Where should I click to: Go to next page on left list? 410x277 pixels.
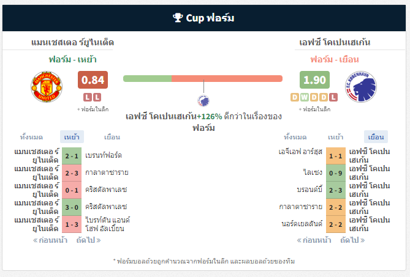(89, 240)
